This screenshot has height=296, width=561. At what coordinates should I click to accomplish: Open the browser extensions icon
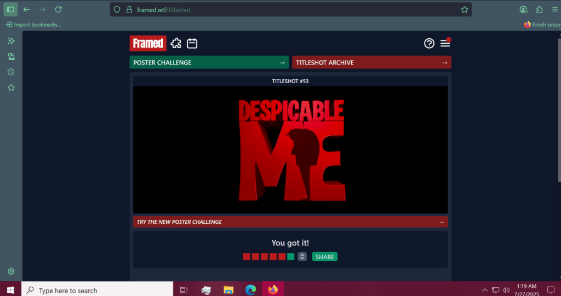coord(540,9)
